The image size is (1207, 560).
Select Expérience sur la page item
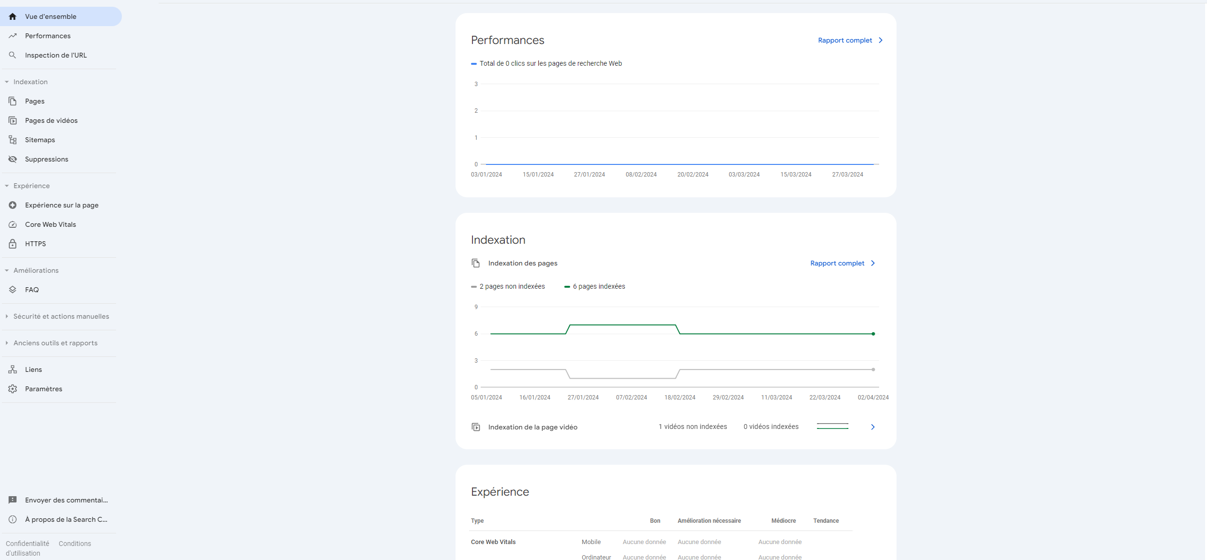[x=61, y=205]
